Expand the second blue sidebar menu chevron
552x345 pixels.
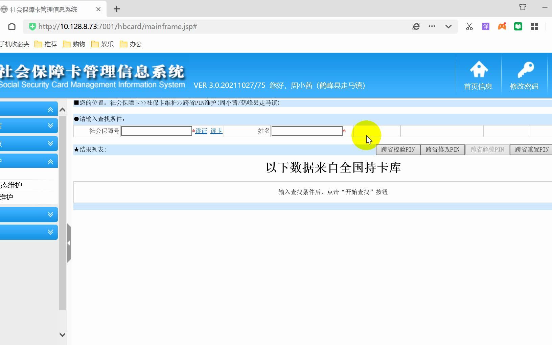click(50, 125)
